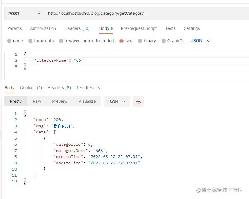The height and width of the screenshot is (199, 249).
Task: Select the Pretty response view
Action: coord(16,101)
